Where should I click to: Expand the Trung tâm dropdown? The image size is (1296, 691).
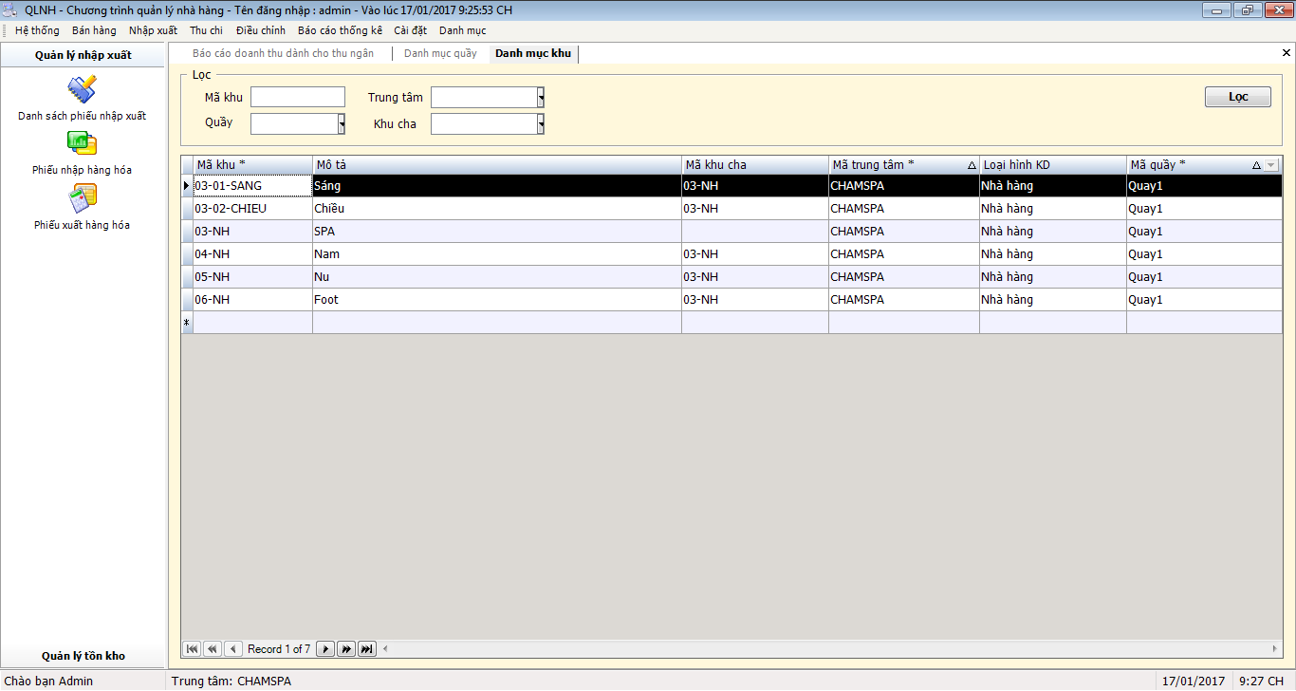(541, 98)
